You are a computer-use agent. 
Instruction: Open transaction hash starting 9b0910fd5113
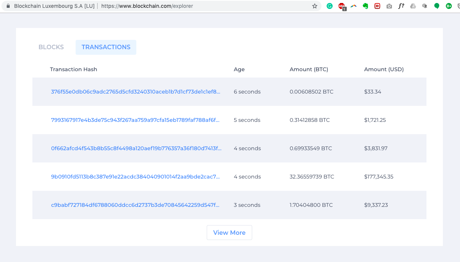click(135, 177)
